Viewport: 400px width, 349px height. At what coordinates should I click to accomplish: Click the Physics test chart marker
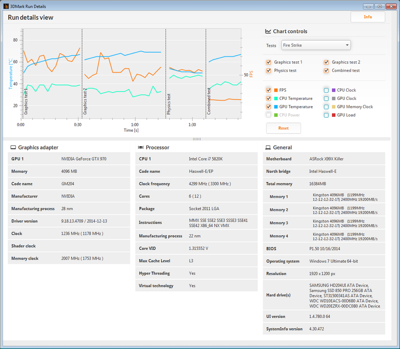[x=169, y=104]
